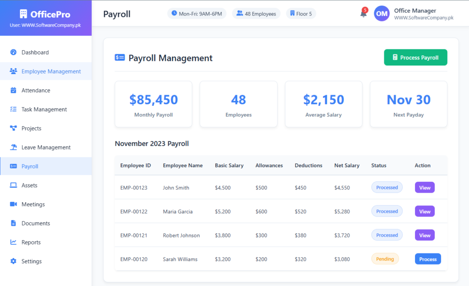View Maria Garcia's payroll record

pyautogui.click(x=425, y=211)
